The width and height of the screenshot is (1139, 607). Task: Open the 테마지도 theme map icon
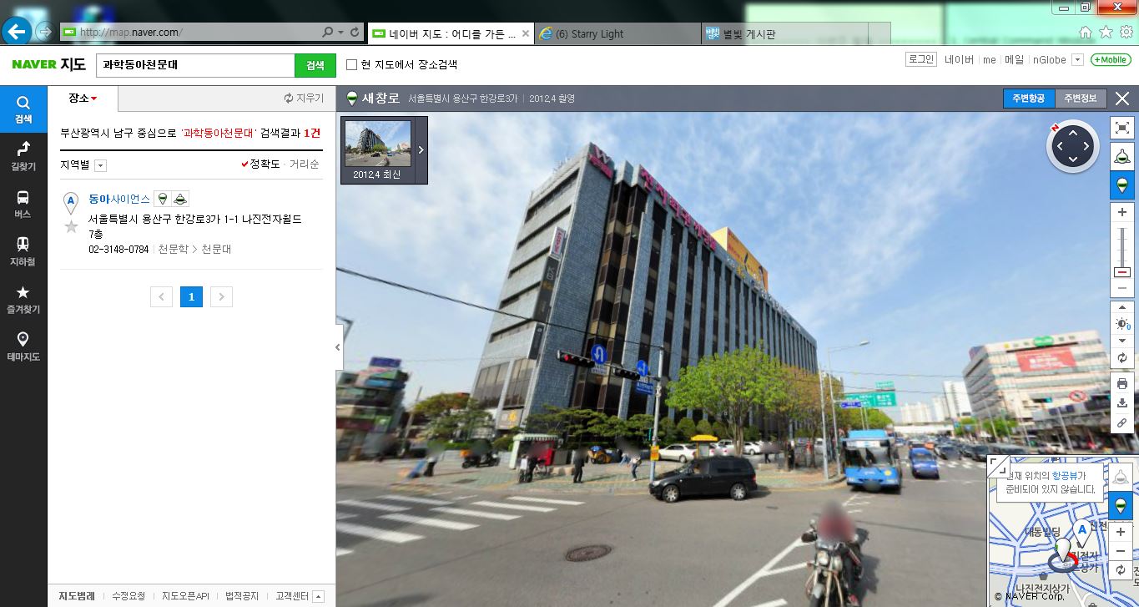(23, 346)
